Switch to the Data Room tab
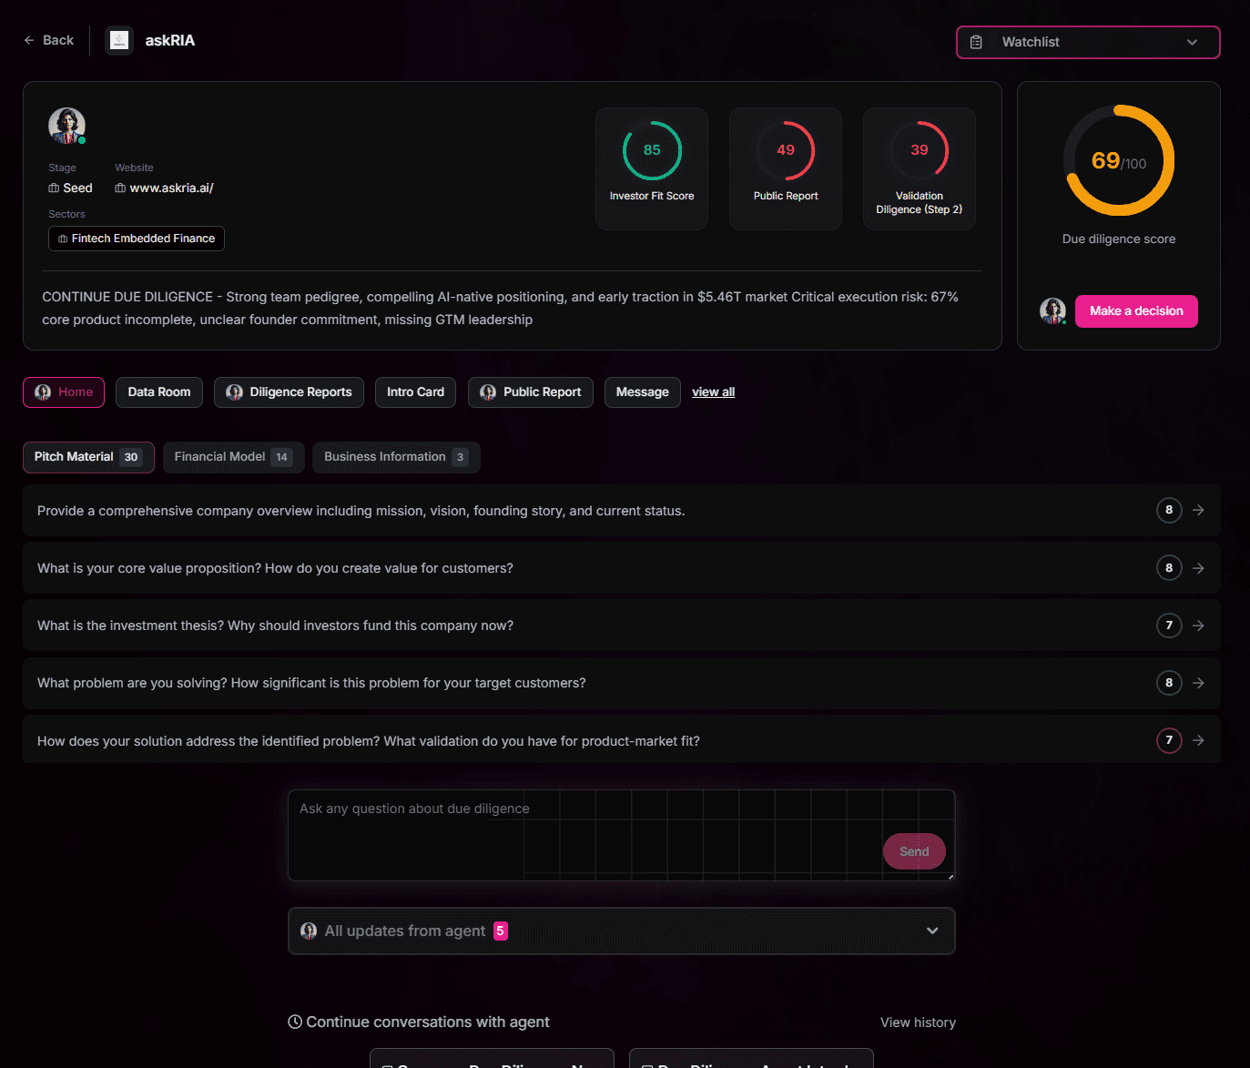Viewport: 1250px width, 1068px height. tap(158, 392)
